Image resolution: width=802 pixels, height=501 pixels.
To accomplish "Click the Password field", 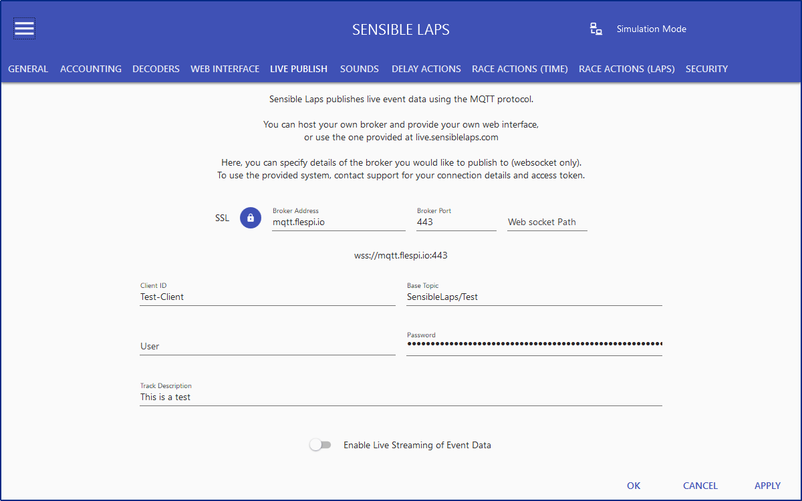I will pos(534,343).
